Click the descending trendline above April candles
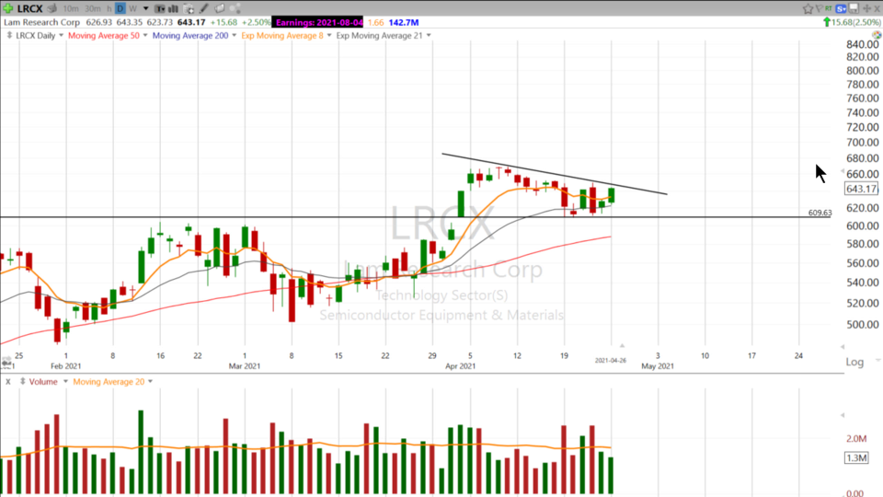The height and width of the screenshot is (497, 883). [554, 174]
